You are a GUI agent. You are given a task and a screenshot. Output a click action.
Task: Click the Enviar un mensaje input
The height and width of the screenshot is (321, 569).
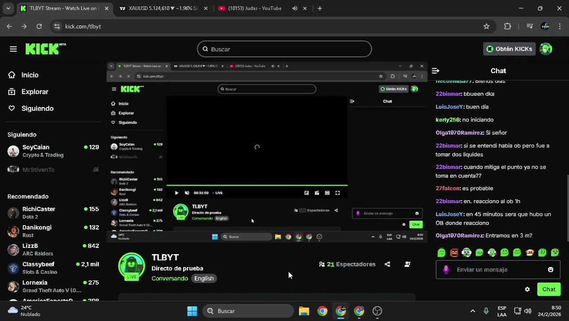tap(498, 270)
